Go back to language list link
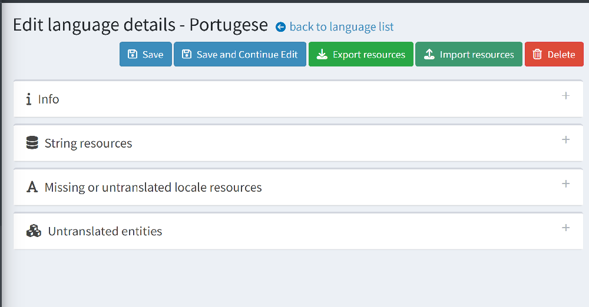The image size is (589, 307). pos(342,27)
